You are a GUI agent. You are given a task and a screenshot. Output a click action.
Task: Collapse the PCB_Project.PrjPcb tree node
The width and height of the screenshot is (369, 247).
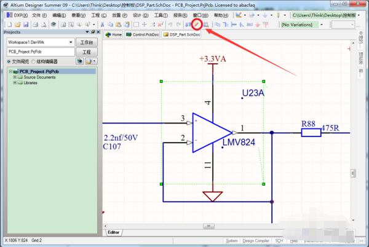(10, 71)
